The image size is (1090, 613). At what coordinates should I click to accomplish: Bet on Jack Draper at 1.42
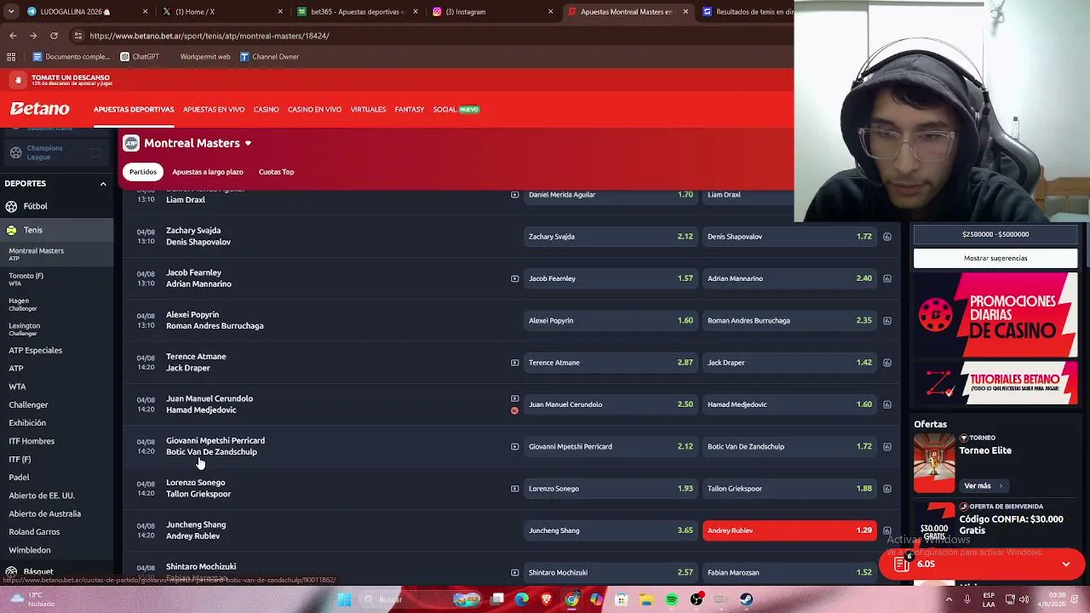[789, 363]
